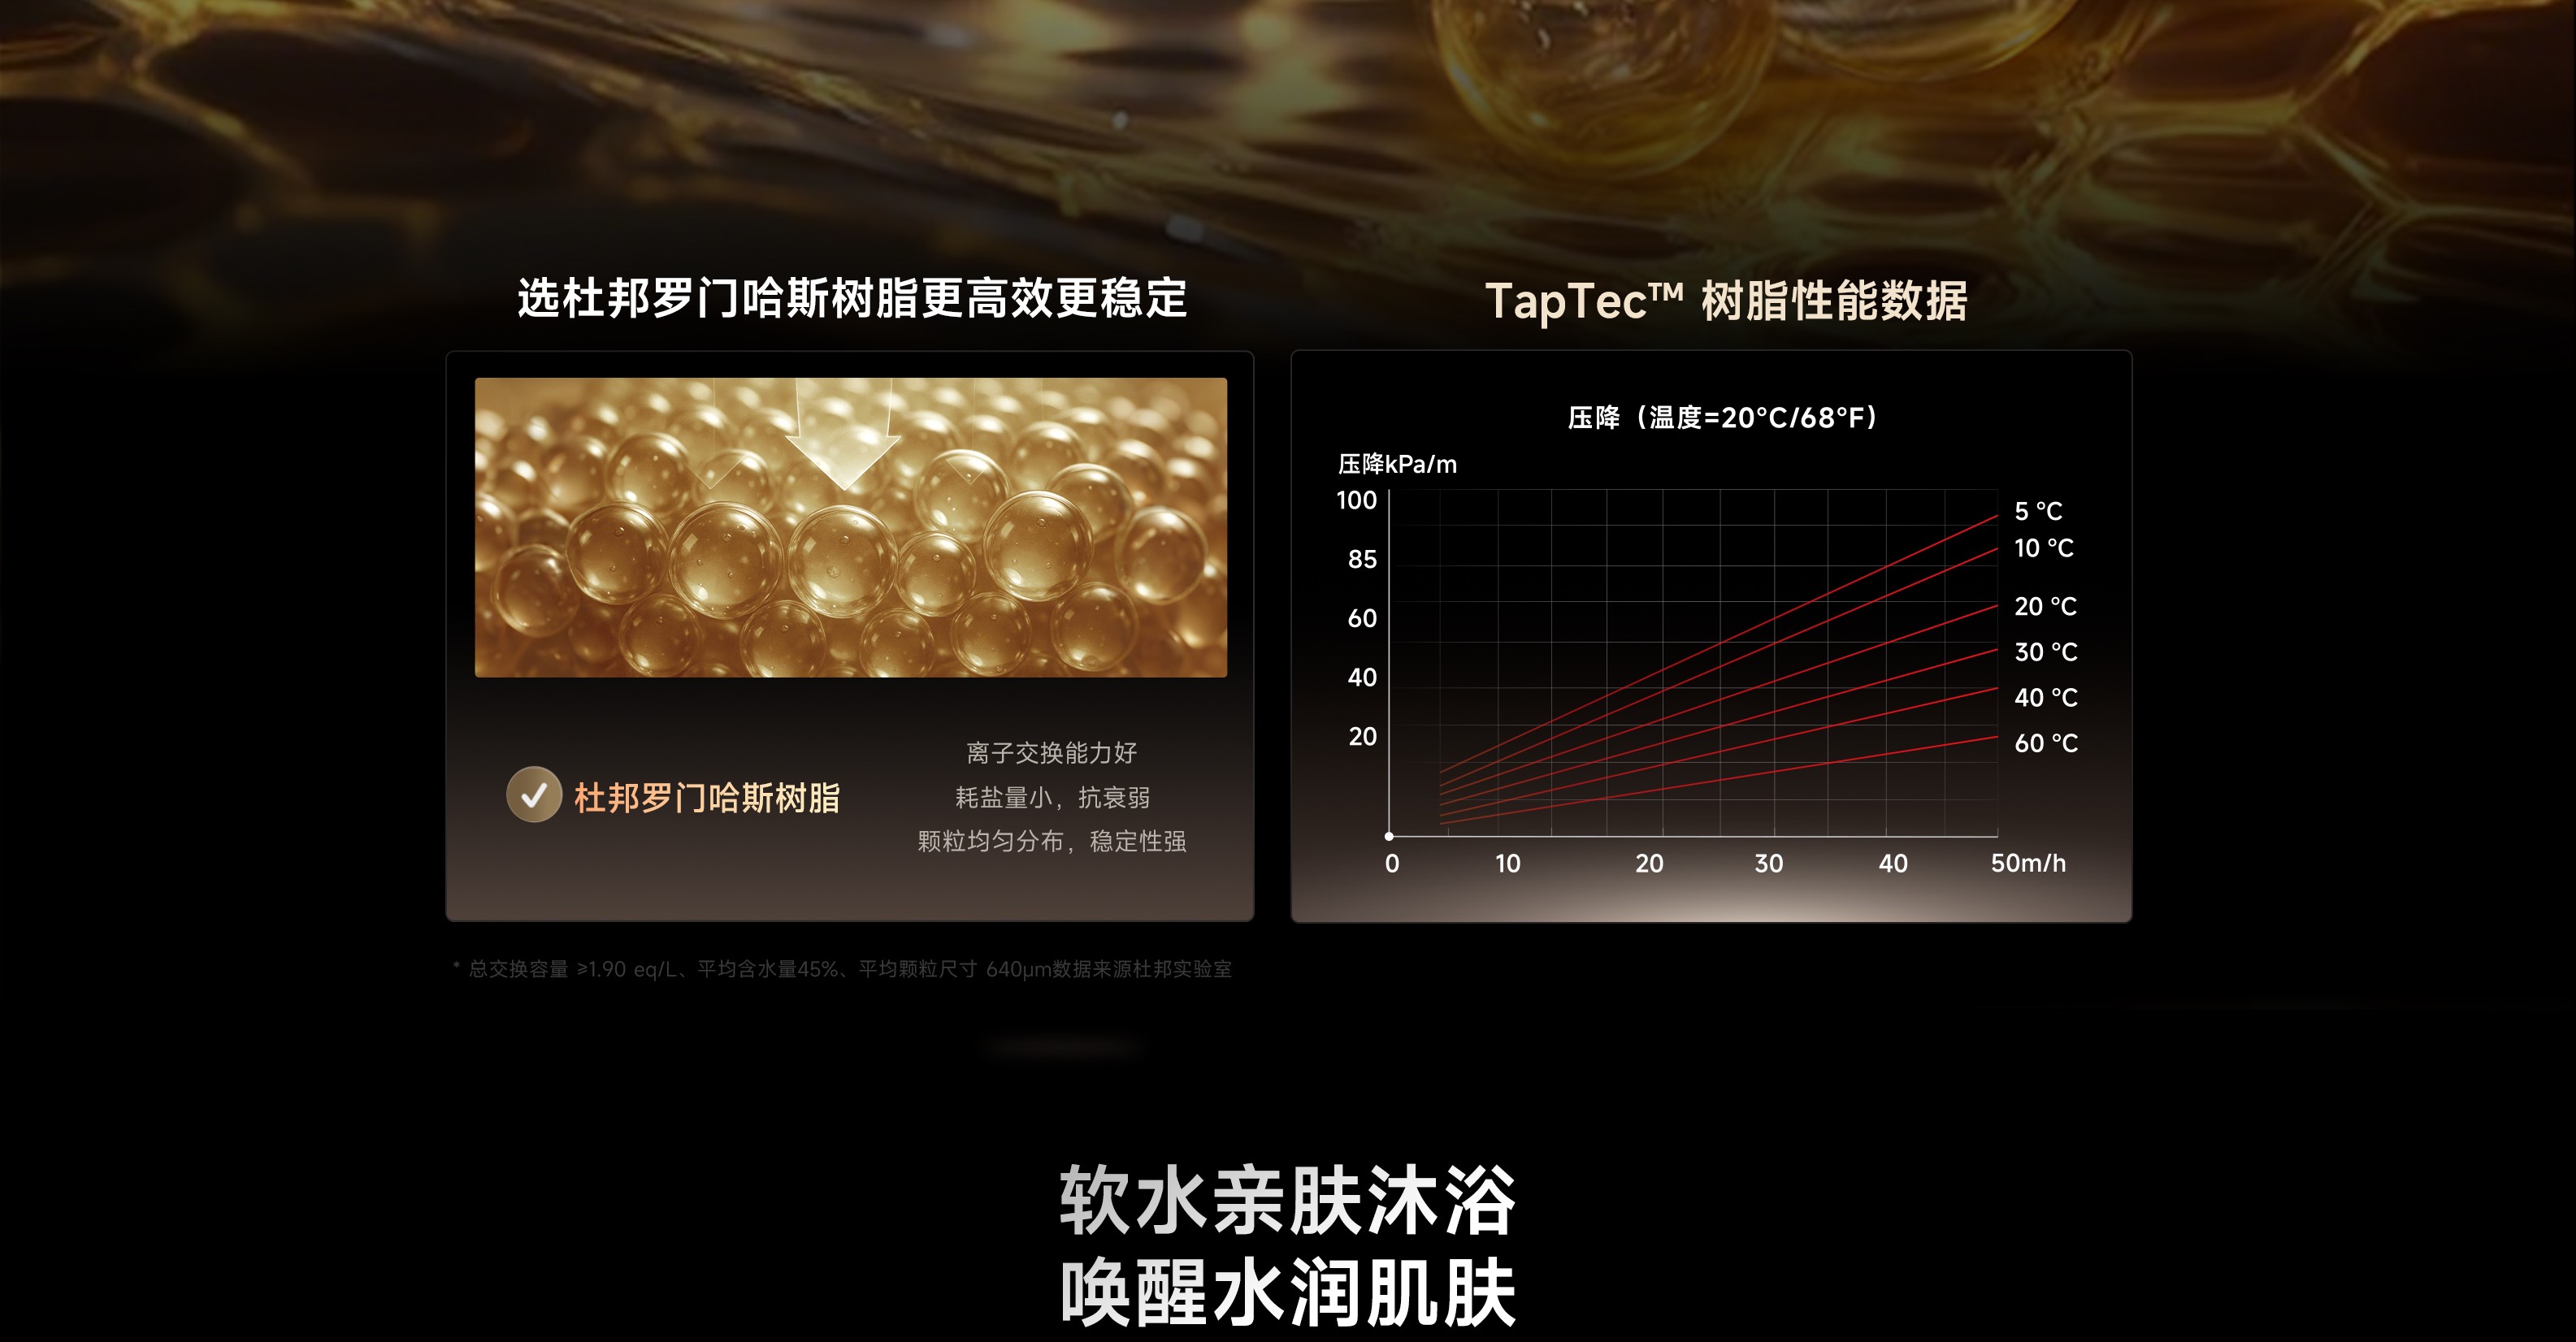Click the 0 origin label under the chart

1392,863
